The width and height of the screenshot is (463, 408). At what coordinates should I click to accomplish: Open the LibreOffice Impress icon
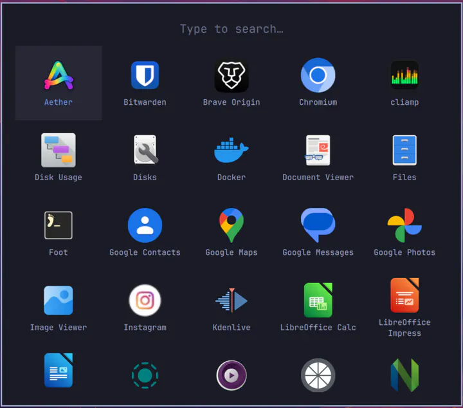coord(404,295)
